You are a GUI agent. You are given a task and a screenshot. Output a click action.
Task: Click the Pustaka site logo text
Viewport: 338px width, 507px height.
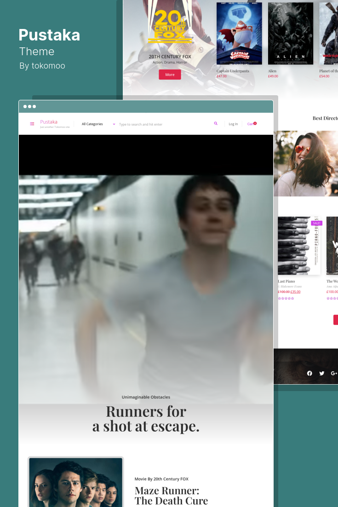(49, 122)
